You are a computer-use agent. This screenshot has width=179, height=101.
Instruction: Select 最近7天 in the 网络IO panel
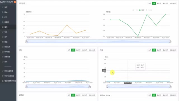(x=159, y=95)
